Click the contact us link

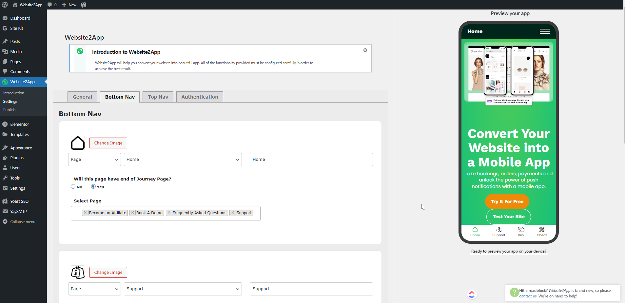pyautogui.click(x=528, y=296)
